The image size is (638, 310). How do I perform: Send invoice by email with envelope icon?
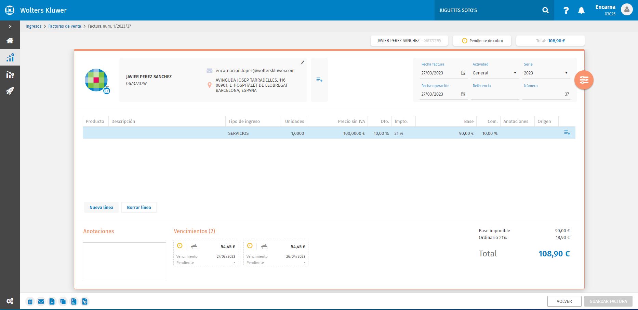point(41,301)
